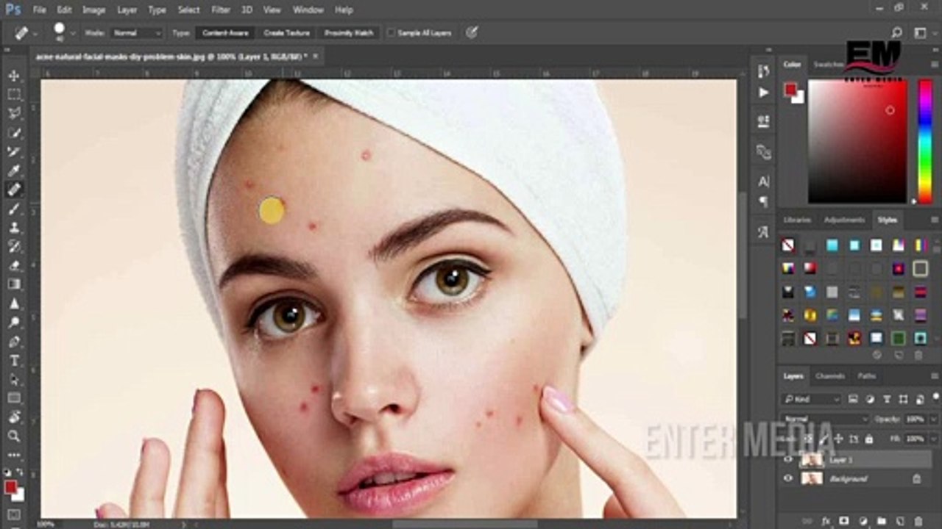Select the Lasso tool

14,113
